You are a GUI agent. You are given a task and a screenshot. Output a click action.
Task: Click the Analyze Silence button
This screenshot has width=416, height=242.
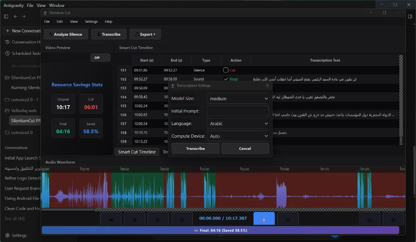[x=66, y=34]
